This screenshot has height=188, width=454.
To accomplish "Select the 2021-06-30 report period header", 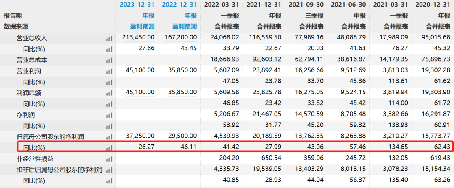I will pos(348,5).
